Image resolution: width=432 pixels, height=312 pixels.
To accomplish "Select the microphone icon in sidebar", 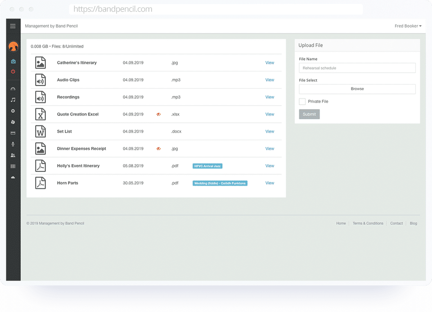I will [x=13, y=144].
